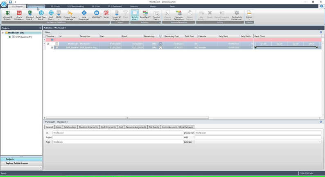Open the Microsoft Project import option

(7, 15)
